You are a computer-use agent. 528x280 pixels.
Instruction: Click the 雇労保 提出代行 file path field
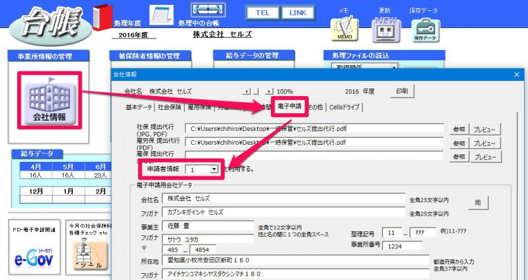[x=313, y=142]
